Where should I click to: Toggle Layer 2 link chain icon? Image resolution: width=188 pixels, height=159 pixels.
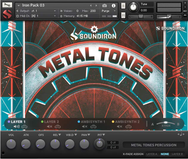coord(58,126)
